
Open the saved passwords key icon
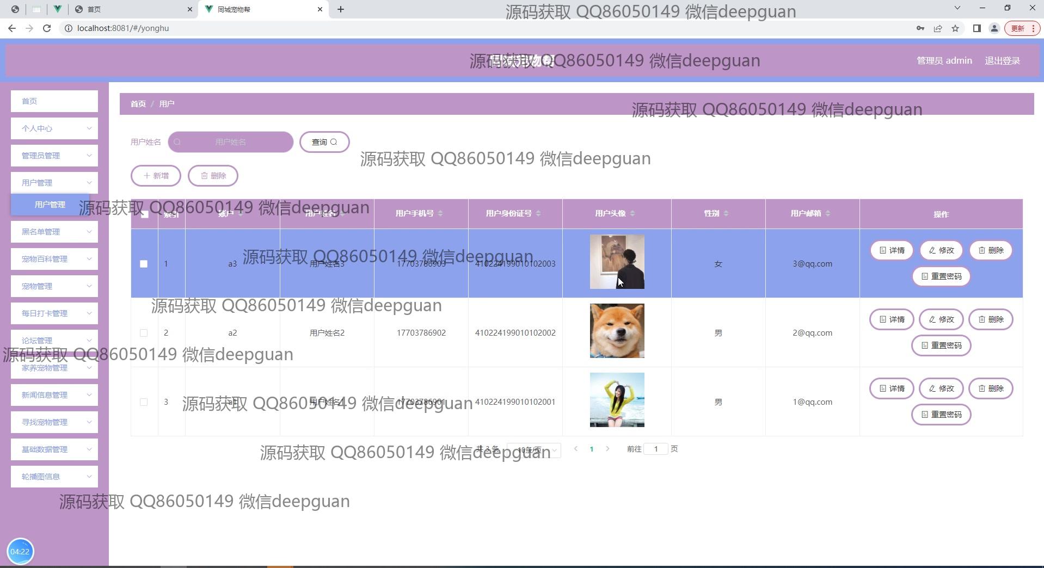[x=920, y=28]
